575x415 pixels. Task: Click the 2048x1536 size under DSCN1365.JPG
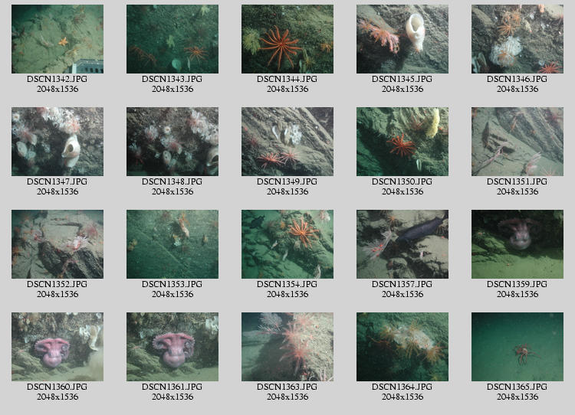point(517,397)
